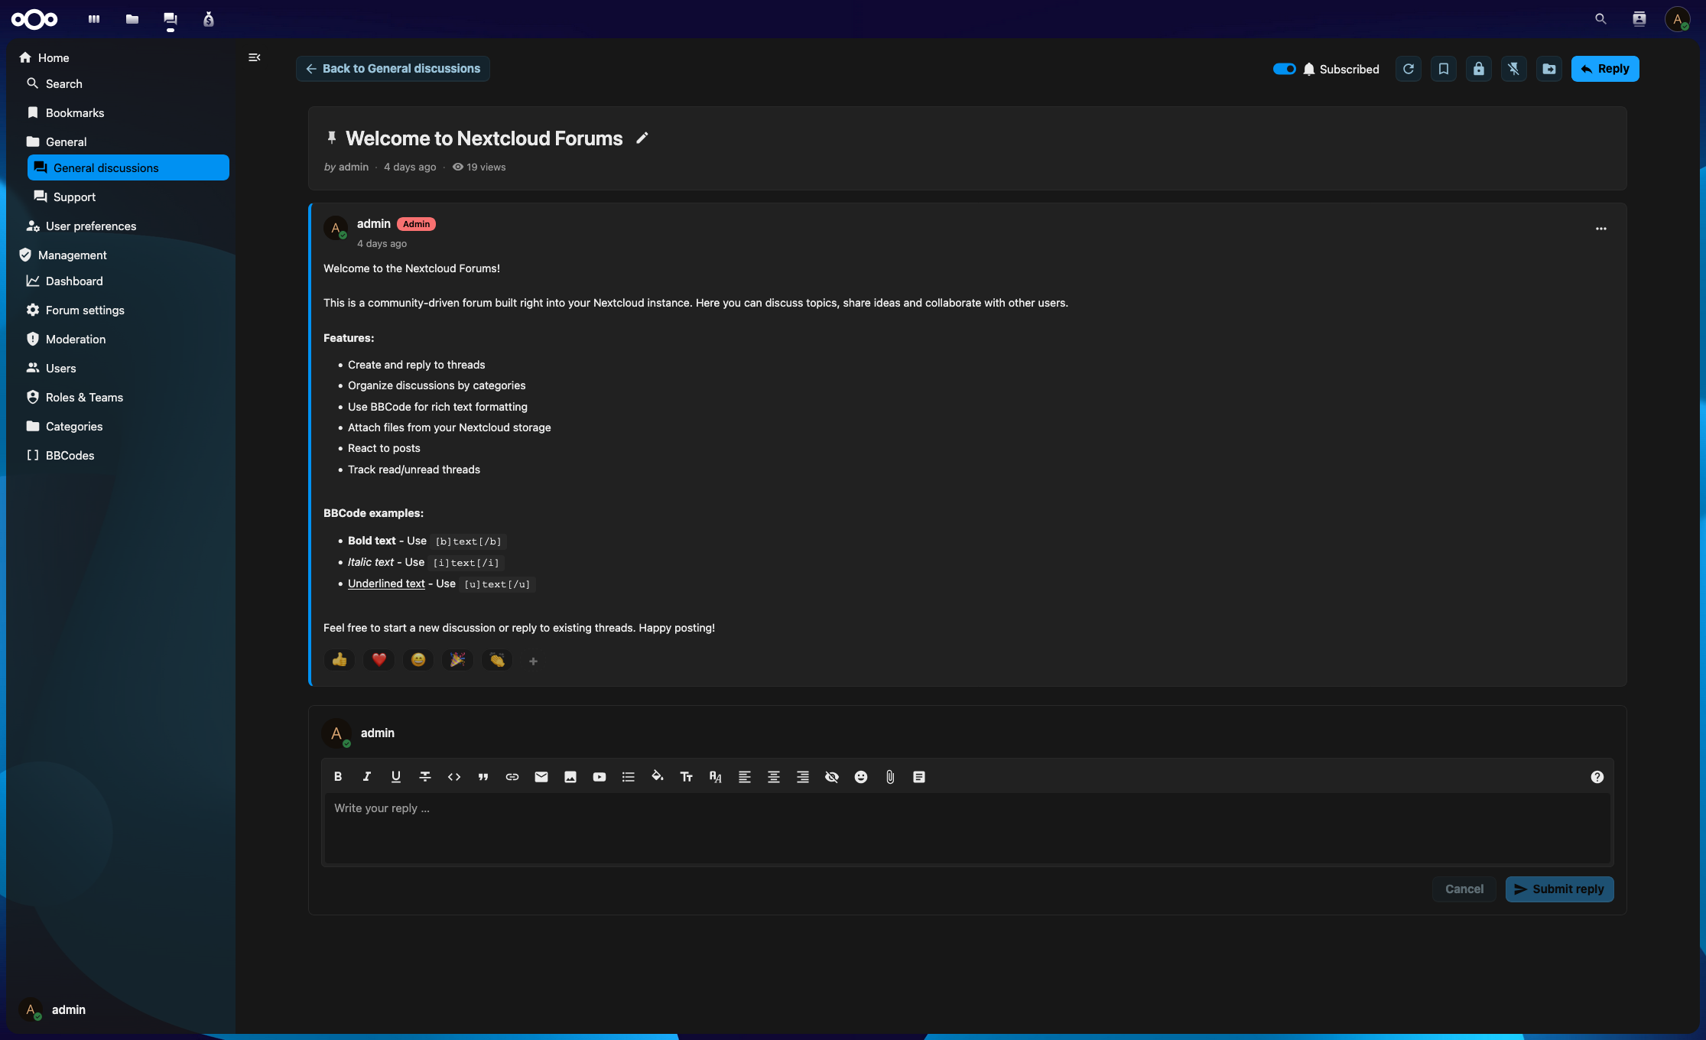Open the Support forum
1706x1040 pixels.
128,197
